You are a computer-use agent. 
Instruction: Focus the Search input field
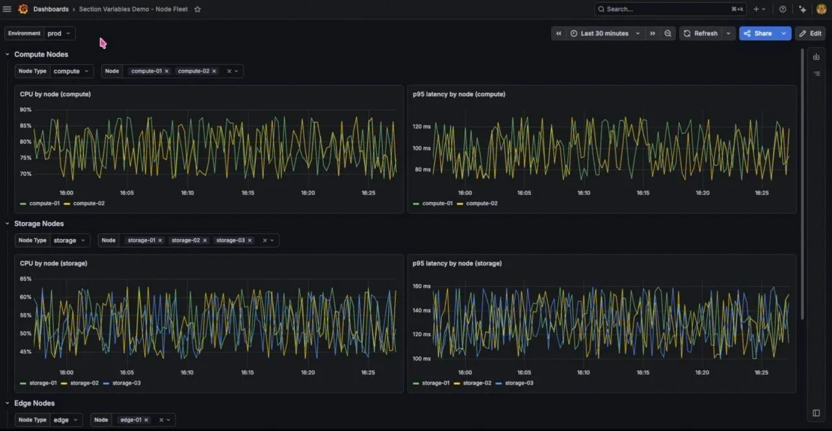670,9
